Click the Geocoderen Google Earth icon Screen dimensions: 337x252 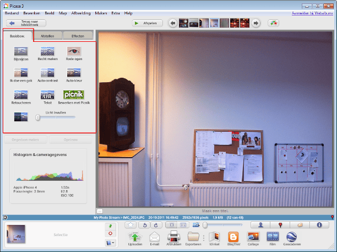coord(292,237)
